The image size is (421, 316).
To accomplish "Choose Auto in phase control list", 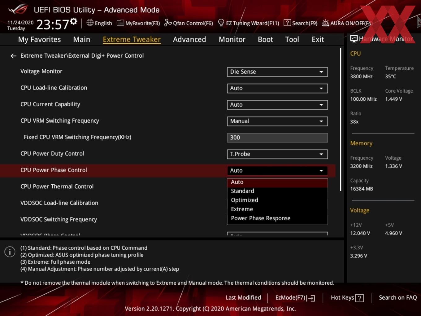I will pyautogui.click(x=277, y=182).
